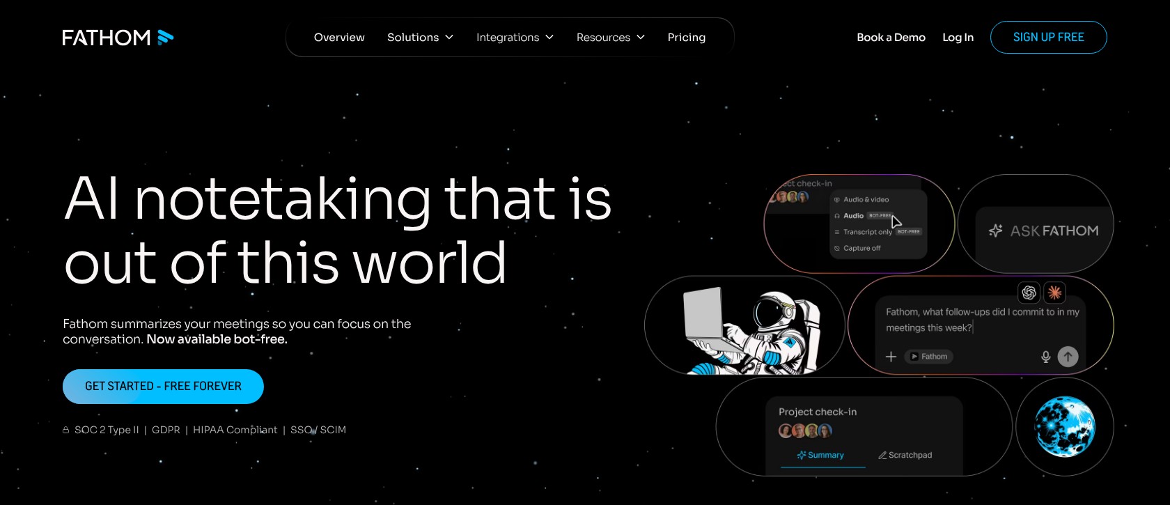Image resolution: width=1170 pixels, height=505 pixels.
Task: Click the sparkle icon beside Ask Fathom
Action: coord(996,231)
